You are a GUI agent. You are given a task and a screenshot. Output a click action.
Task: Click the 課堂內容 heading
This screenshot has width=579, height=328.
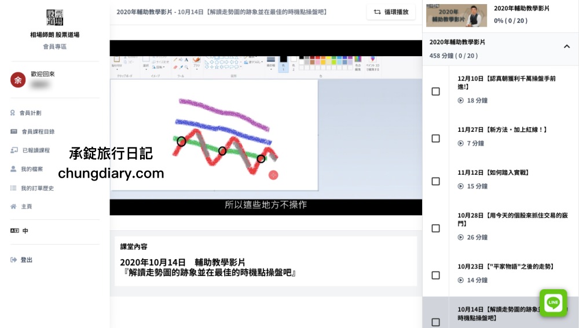pyautogui.click(x=134, y=246)
